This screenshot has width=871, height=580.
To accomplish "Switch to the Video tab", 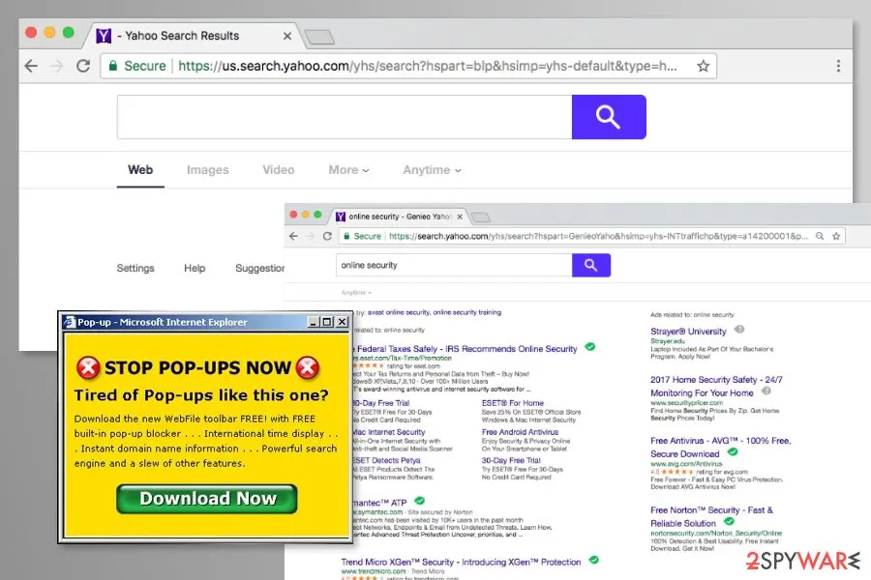I will (279, 170).
